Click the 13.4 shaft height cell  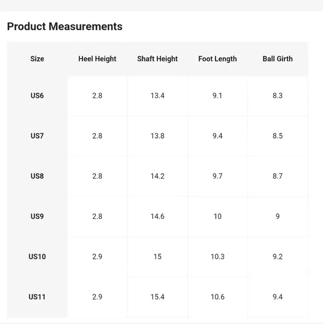[157, 96]
